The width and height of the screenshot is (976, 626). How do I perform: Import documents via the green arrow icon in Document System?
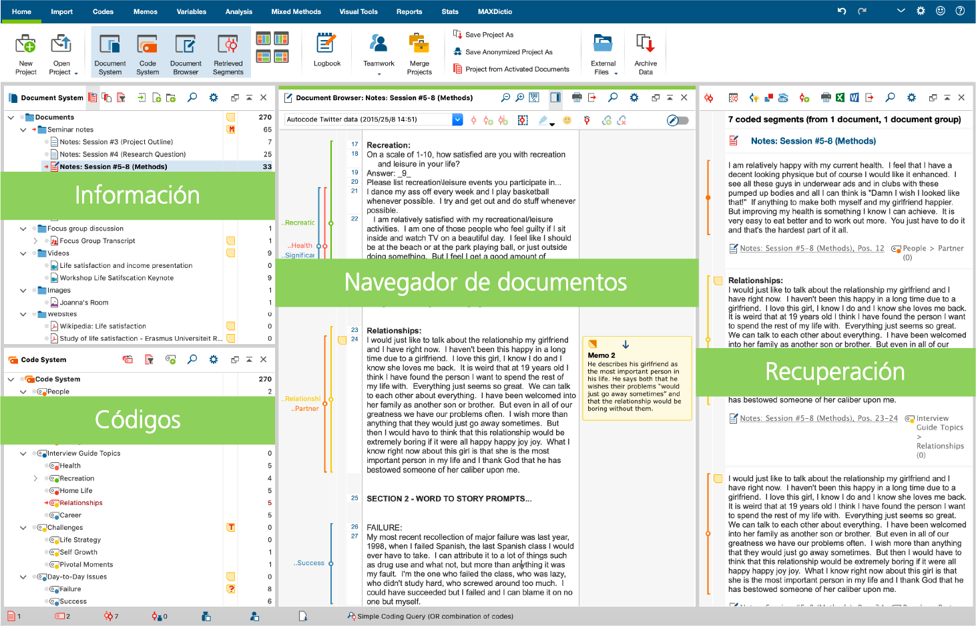[x=142, y=98]
